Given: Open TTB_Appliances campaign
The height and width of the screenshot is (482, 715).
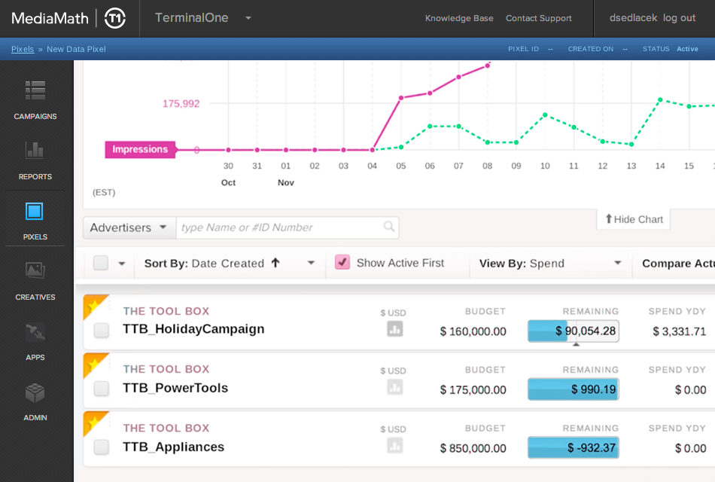Looking at the screenshot, I should (173, 447).
